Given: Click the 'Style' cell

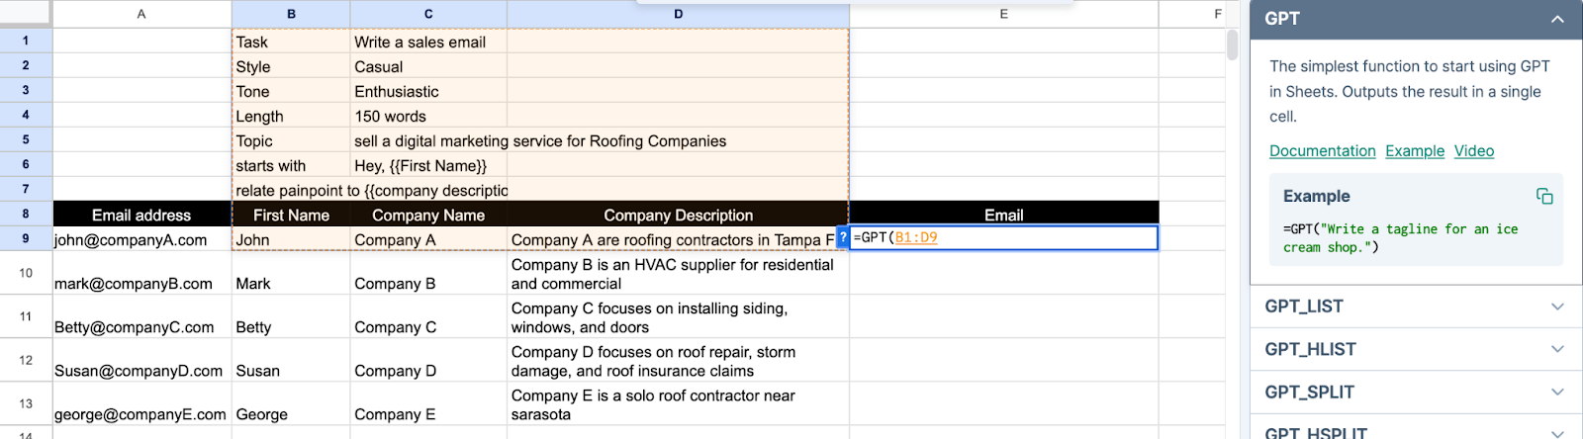Looking at the screenshot, I should pyautogui.click(x=291, y=66).
